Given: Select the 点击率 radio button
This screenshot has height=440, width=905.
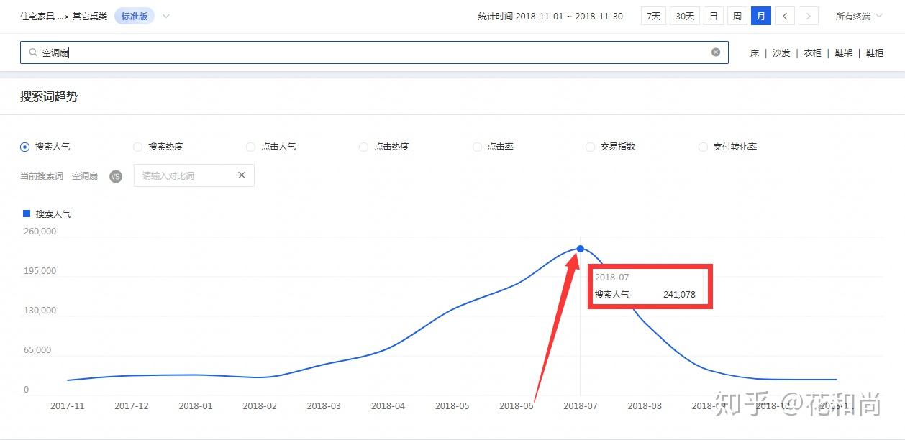Looking at the screenshot, I should coord(477,147).
